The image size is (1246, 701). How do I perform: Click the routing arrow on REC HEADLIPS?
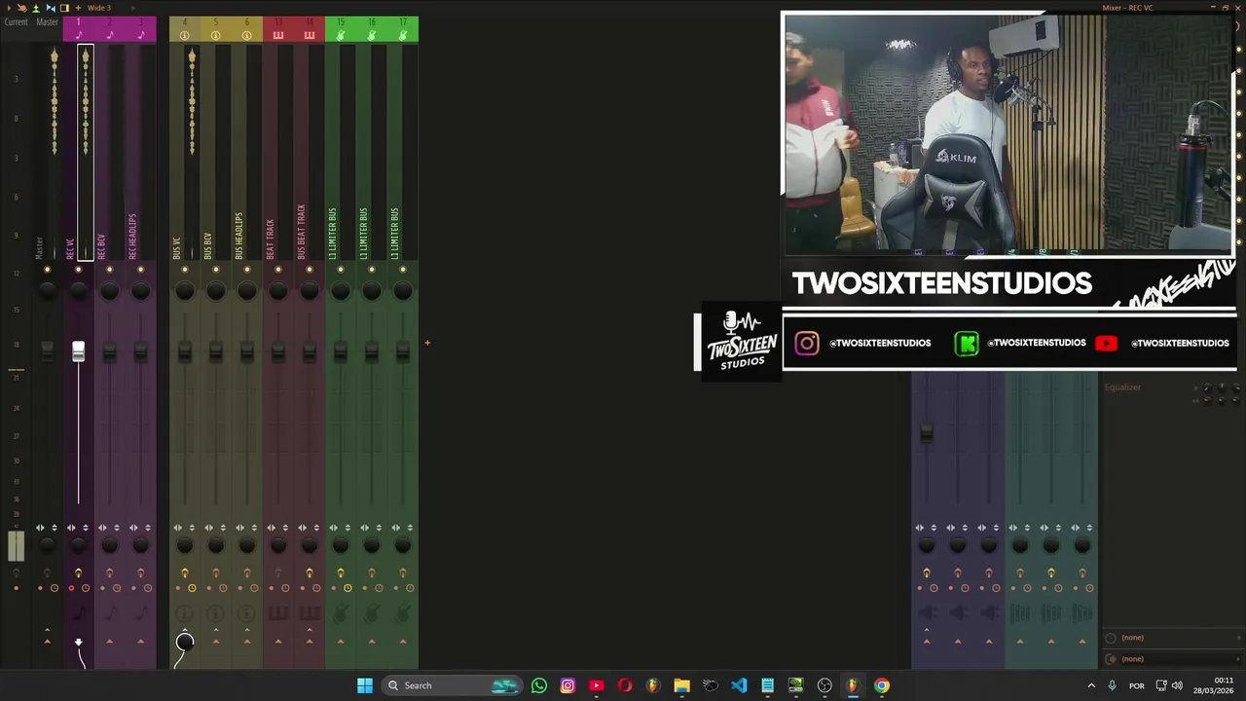point(140,641)
